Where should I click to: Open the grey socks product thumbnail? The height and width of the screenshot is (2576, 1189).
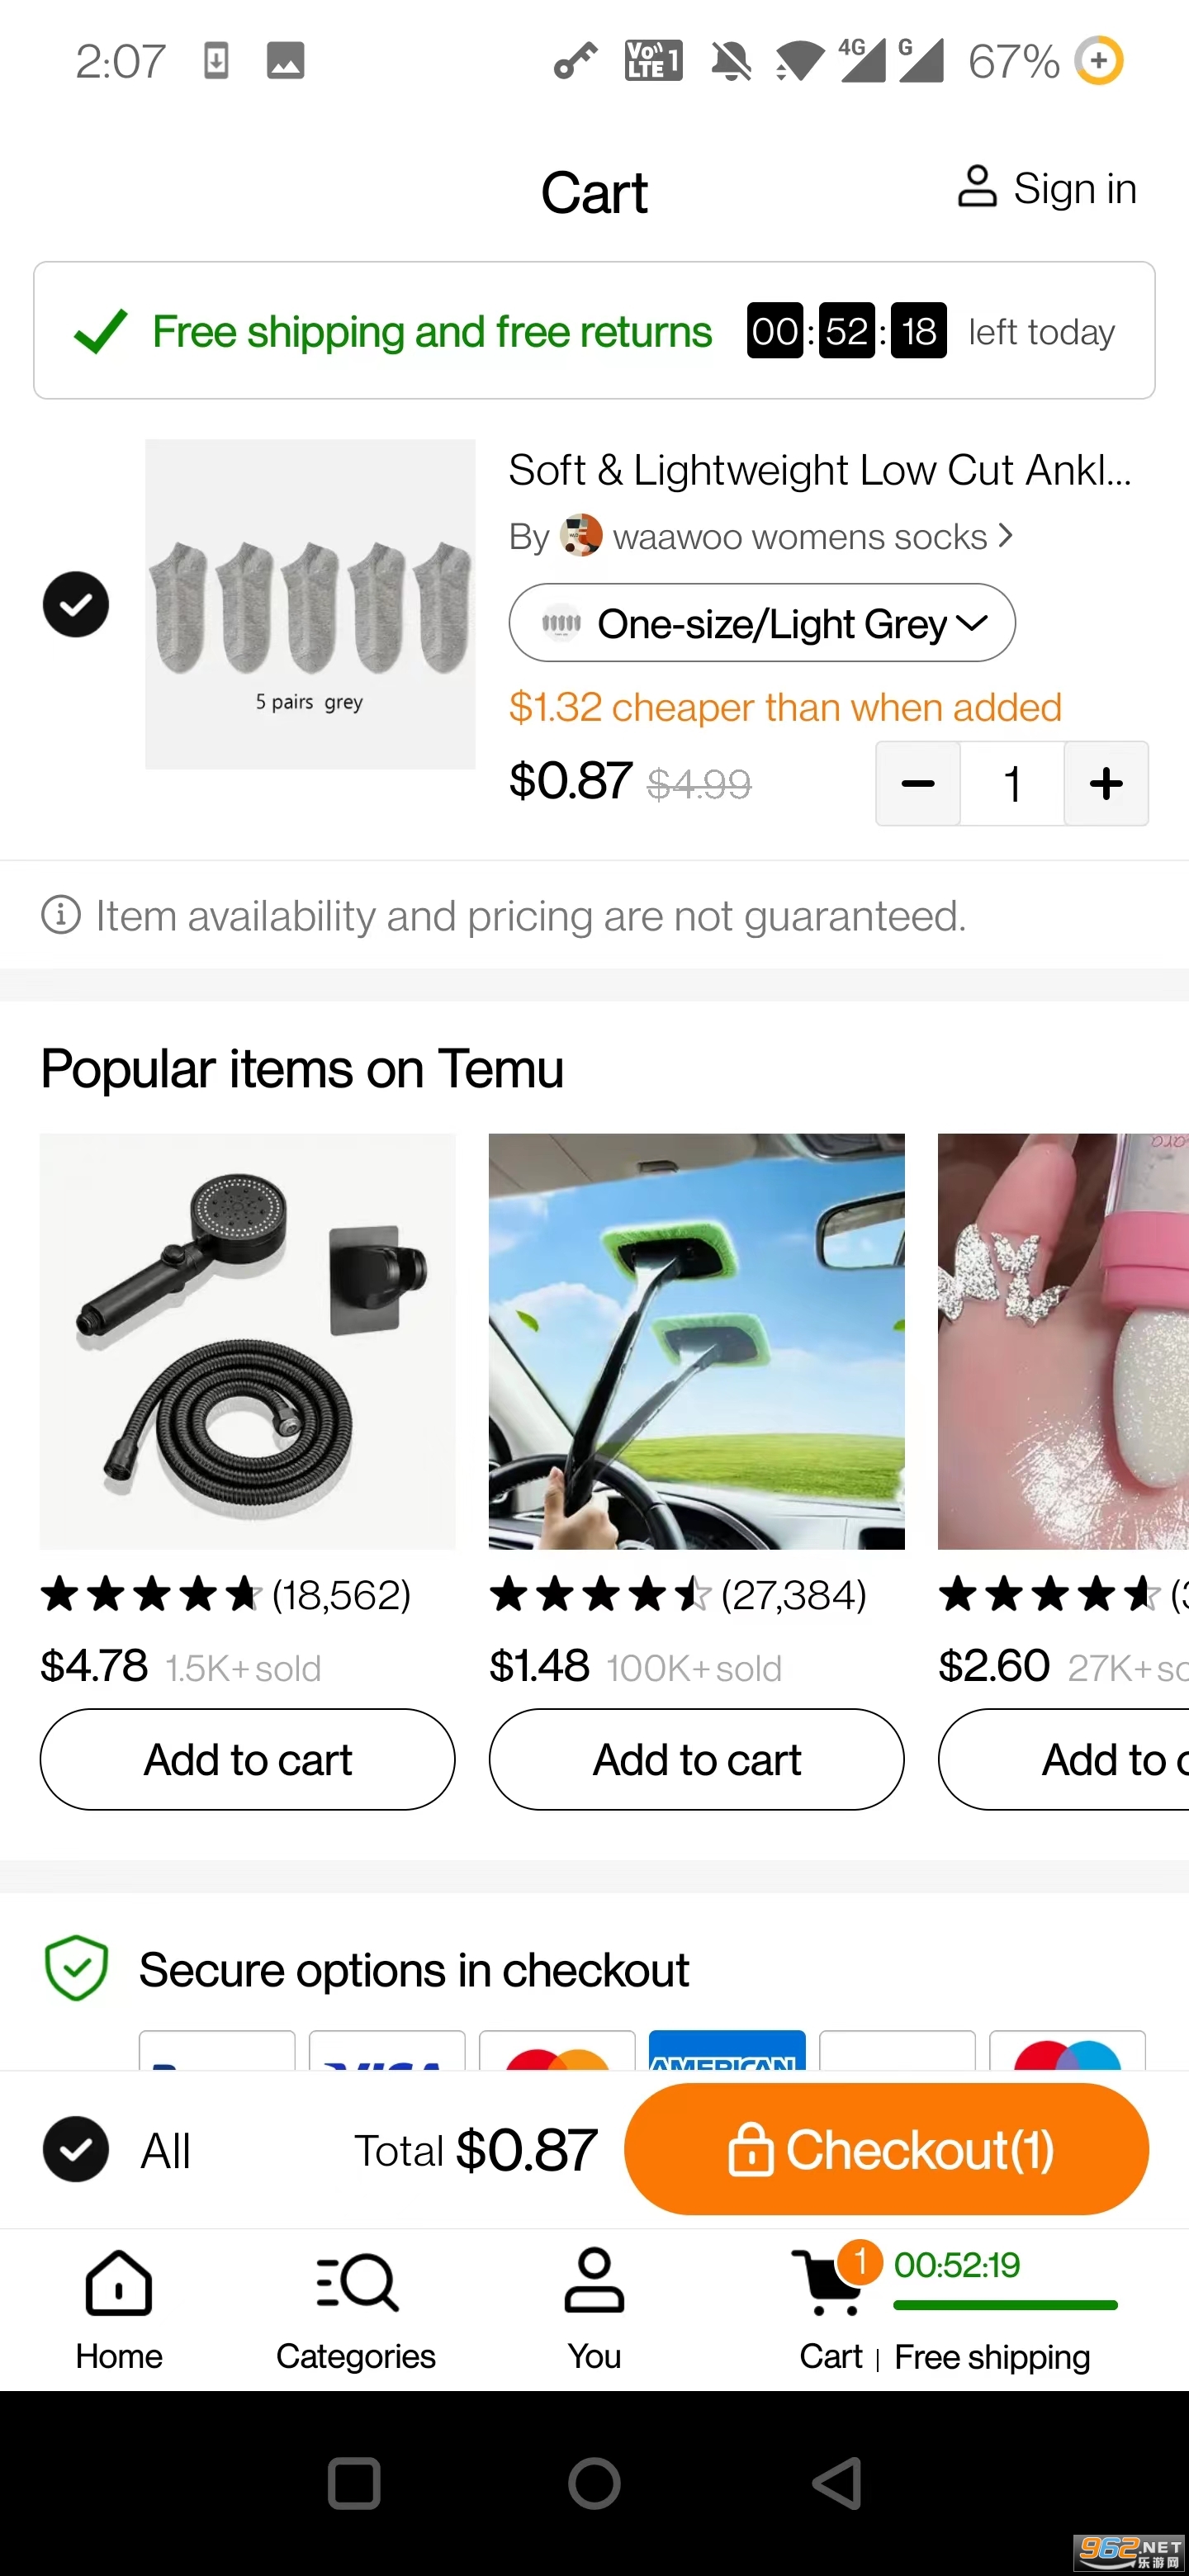pos(310,604)
